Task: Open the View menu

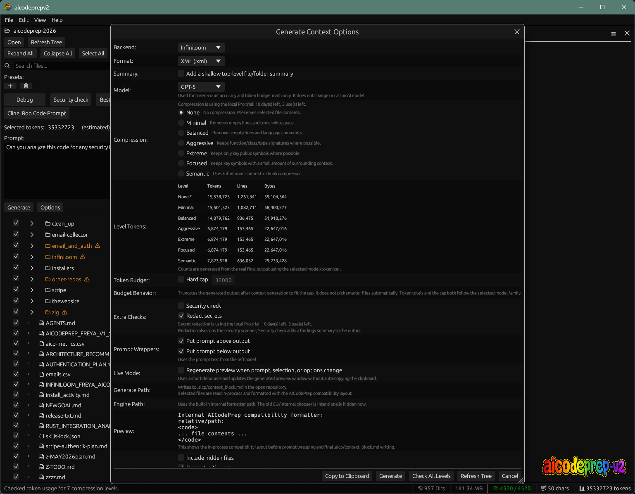Action: coord(40,20)
